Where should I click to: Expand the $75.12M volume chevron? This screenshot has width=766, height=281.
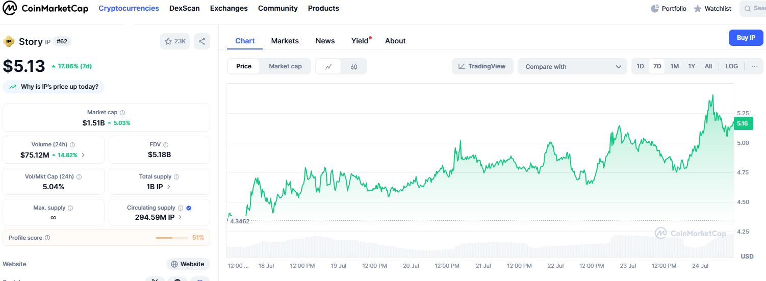83,155
